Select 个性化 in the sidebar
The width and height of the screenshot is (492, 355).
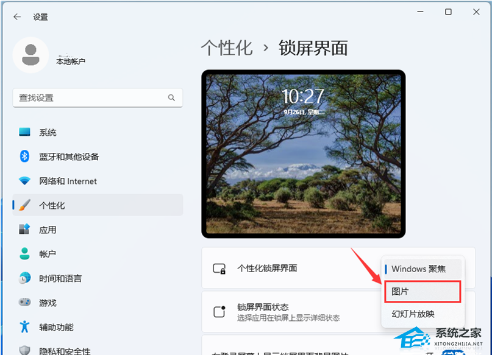tap(98, 205)
